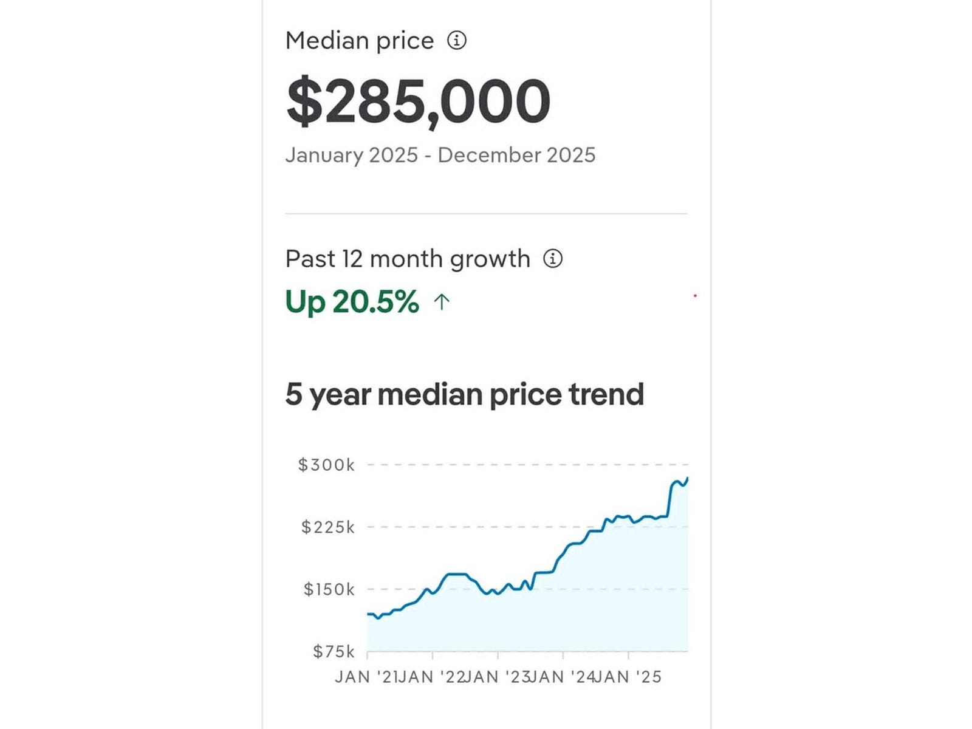
Task: Click the green upward growth arrow
Action: click(442, 301)
